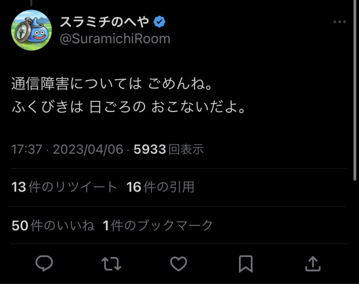
Task: Open the 1 件のブックマーク count
Action: pos(158,225)
